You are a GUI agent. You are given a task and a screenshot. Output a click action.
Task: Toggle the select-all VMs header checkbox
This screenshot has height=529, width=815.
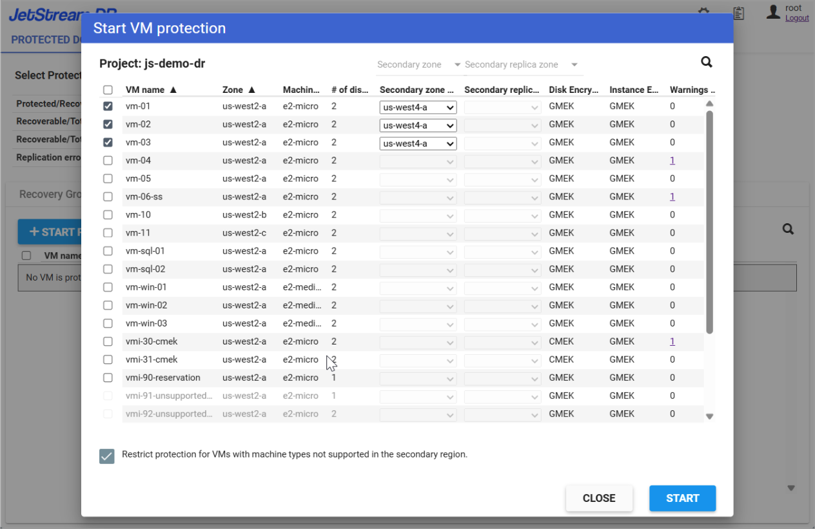108,90
